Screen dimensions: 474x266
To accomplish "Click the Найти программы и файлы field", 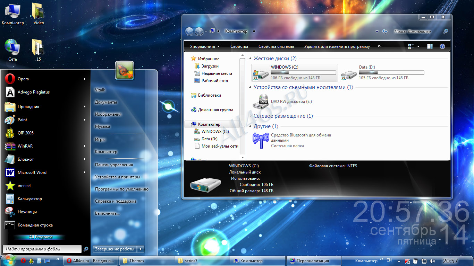I will tap(42, 249).
